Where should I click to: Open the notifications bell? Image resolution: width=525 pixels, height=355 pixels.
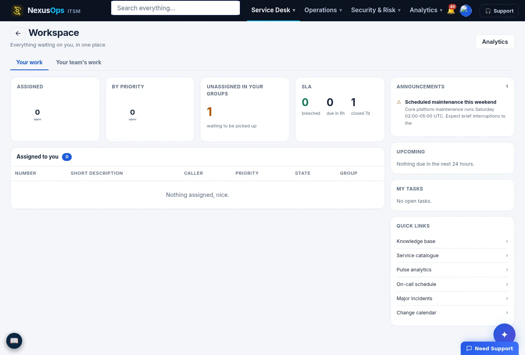pos(451,10)
